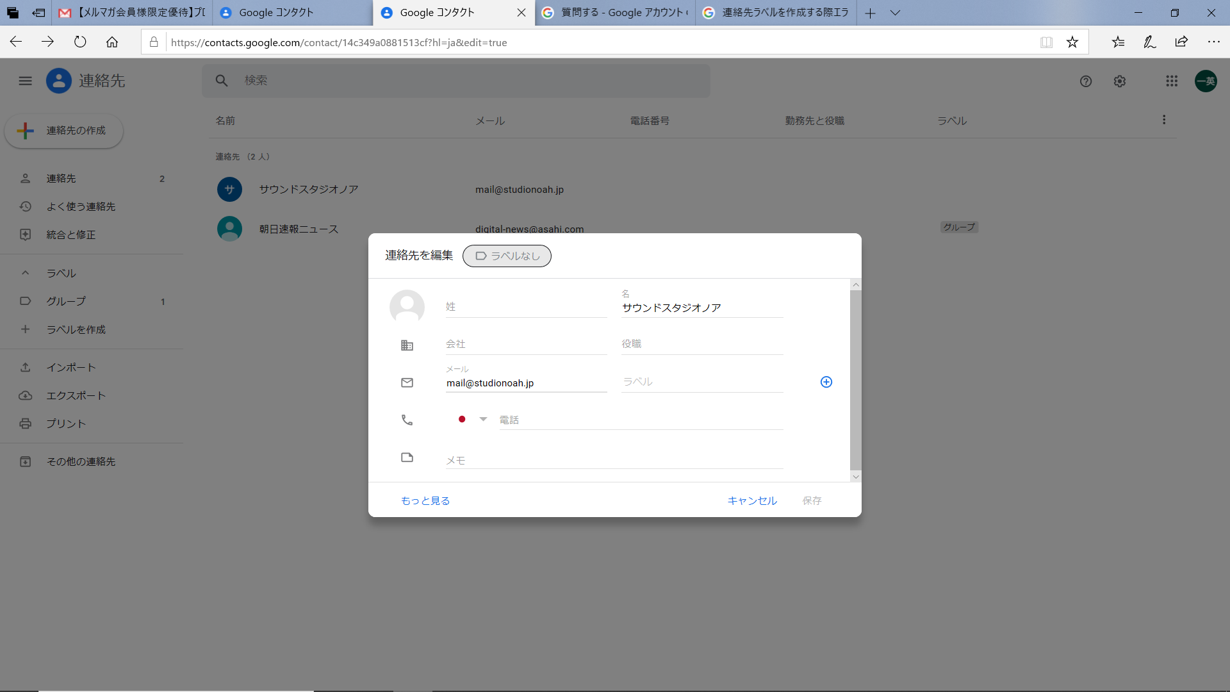Open the Google apps grid
Image resolution: width=1230 pixels, height=692 pixels.
point(1172,81)
